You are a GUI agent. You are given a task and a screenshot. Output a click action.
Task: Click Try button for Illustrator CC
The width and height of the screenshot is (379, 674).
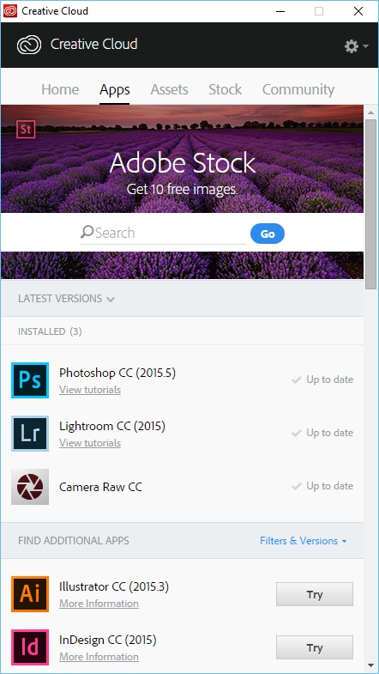315,594
